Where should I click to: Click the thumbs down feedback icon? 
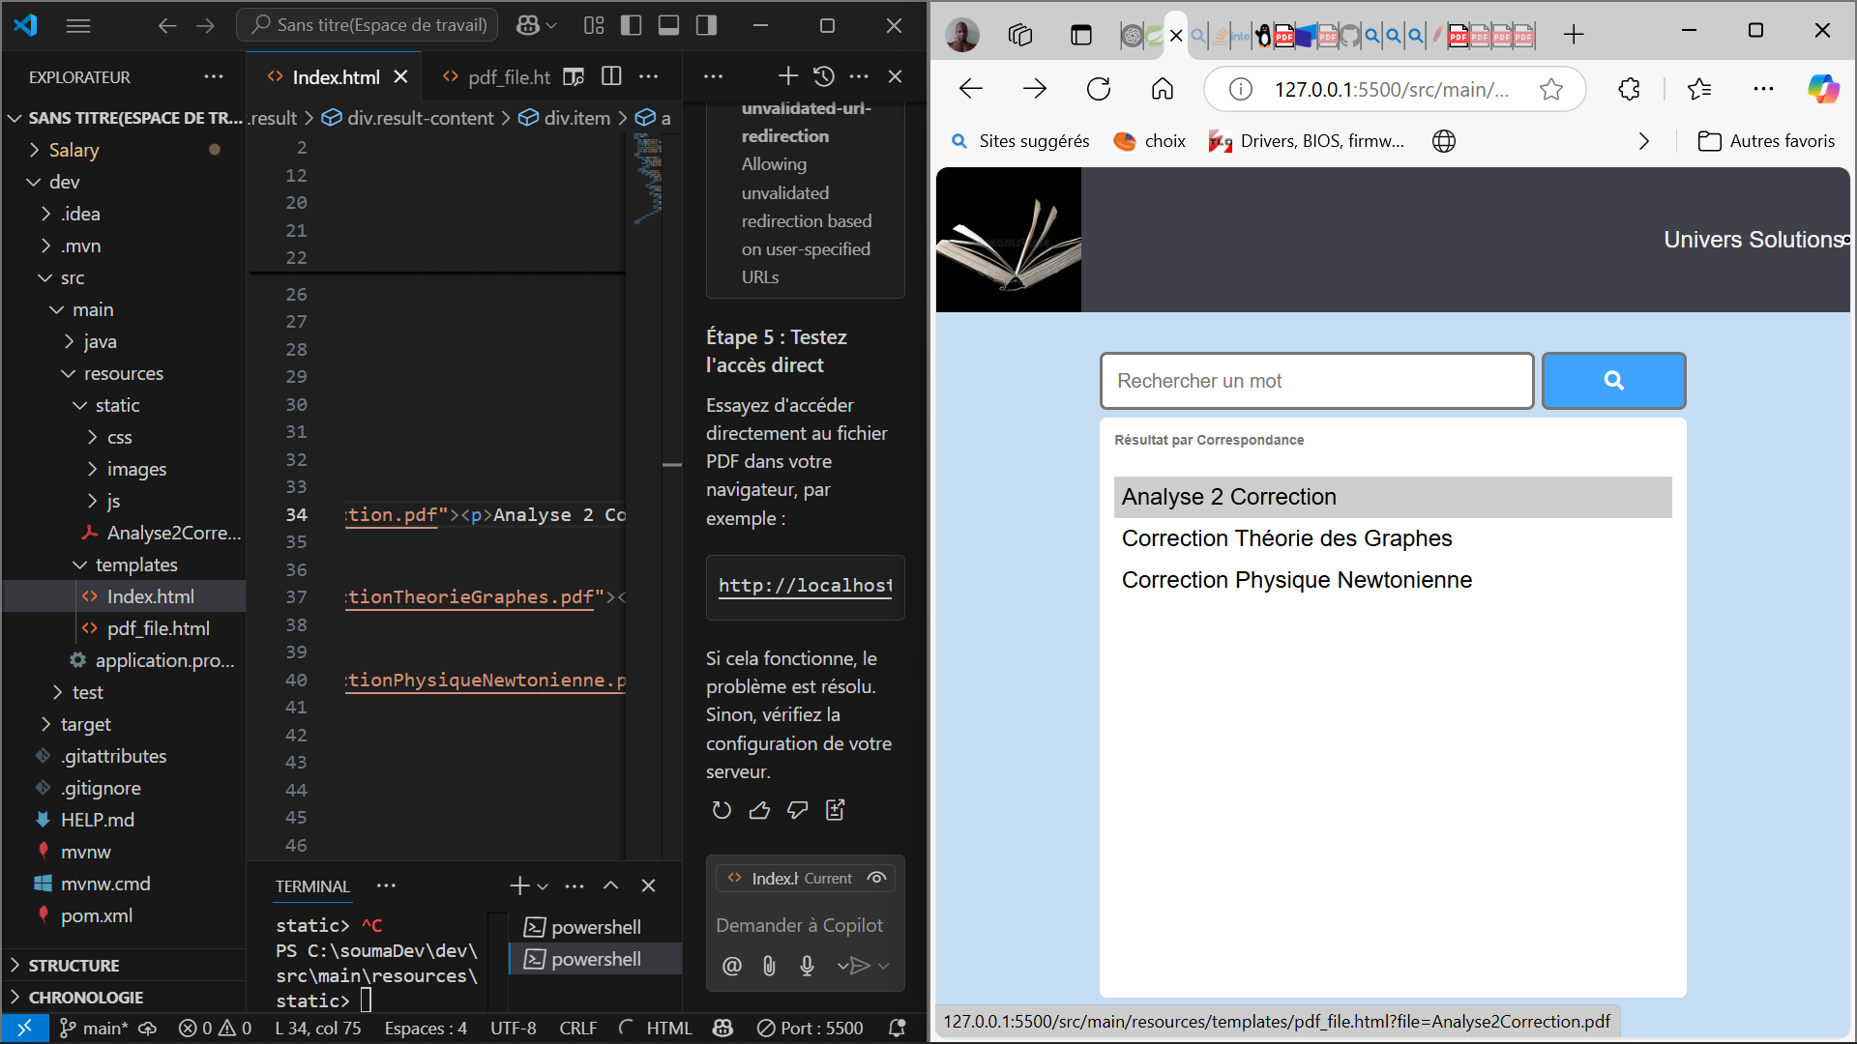797,810
